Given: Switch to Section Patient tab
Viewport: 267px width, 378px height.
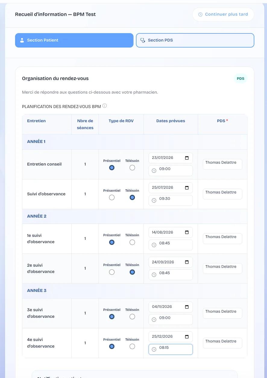Looking at the screenshot, I should 74,40.
